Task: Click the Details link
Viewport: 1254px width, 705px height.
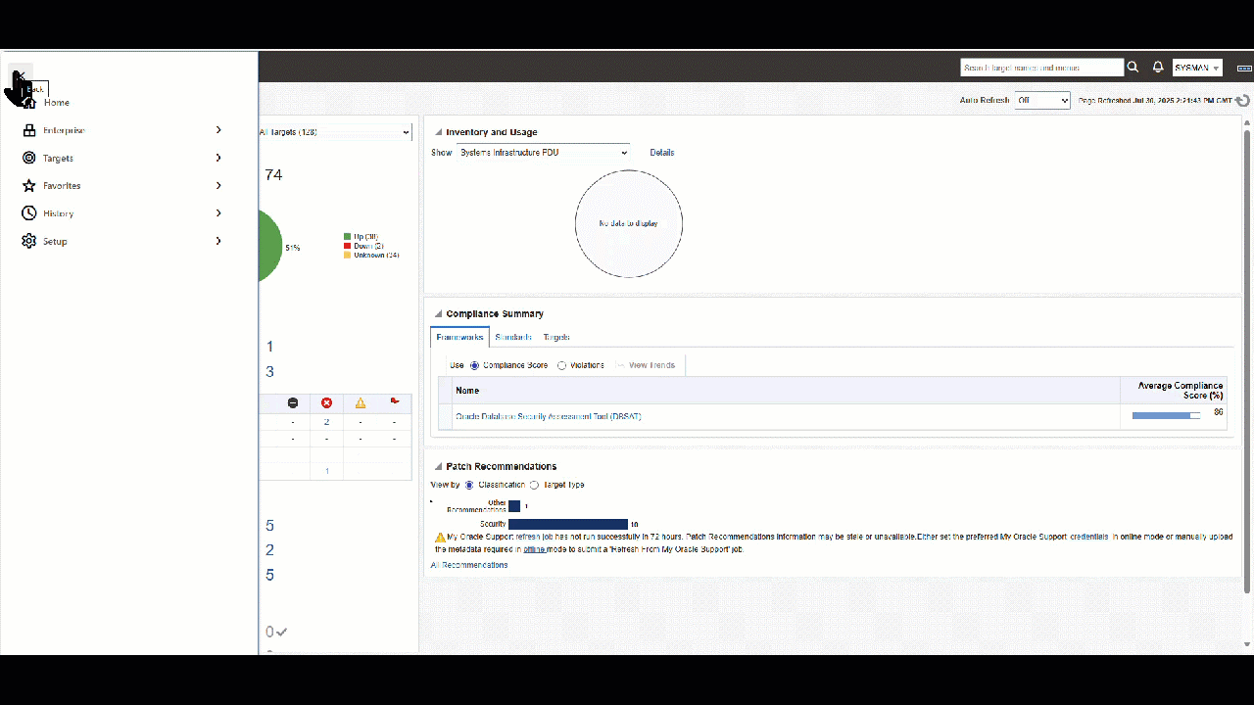Action: click(x=662, y=153)
